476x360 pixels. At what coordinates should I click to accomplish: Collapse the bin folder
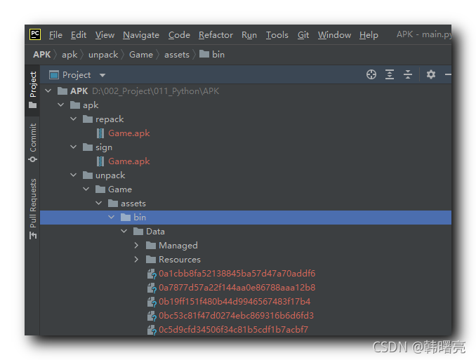click(112, 218)
